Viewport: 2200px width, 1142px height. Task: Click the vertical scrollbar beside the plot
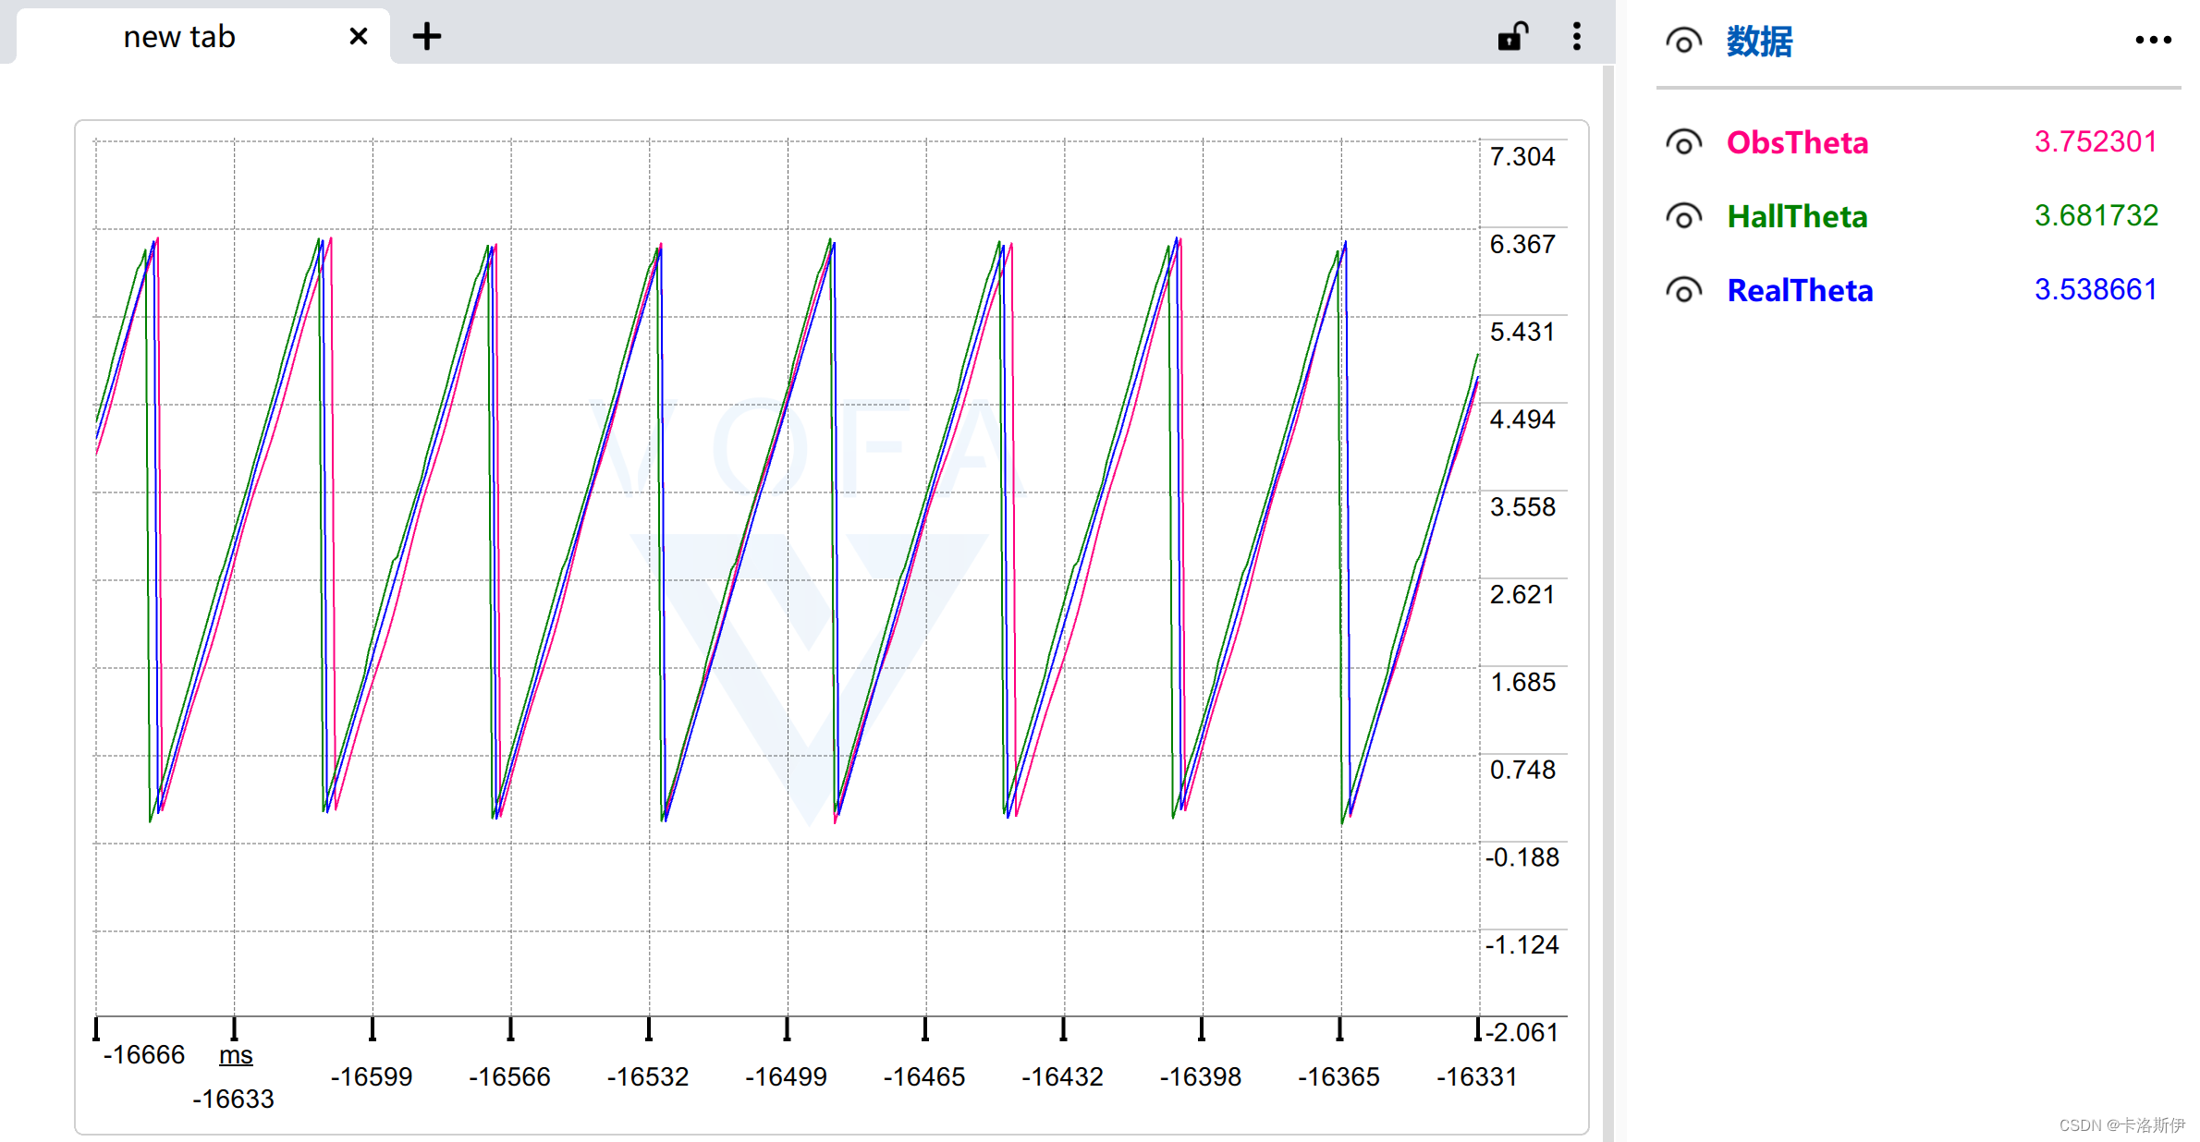pos(1607,601)
